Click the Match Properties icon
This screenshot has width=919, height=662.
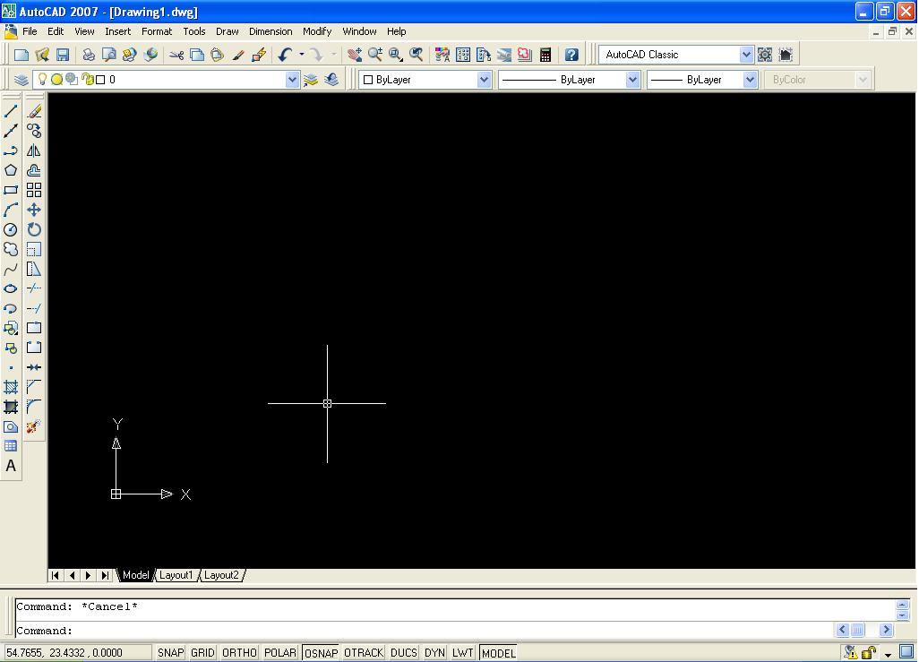[239, 54]
